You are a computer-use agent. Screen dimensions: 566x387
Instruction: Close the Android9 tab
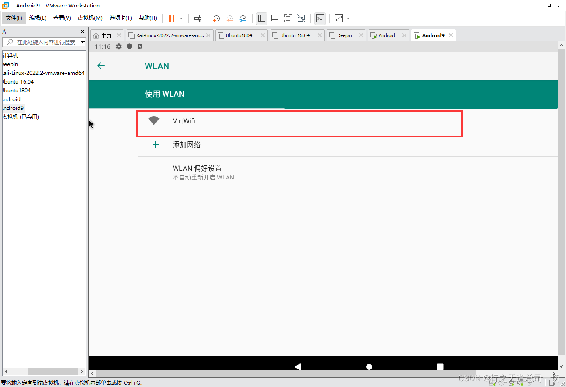(x=450, y=35)
